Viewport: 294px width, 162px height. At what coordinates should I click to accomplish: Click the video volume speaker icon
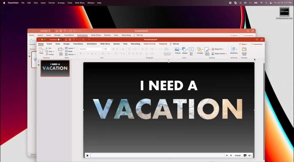250,156
